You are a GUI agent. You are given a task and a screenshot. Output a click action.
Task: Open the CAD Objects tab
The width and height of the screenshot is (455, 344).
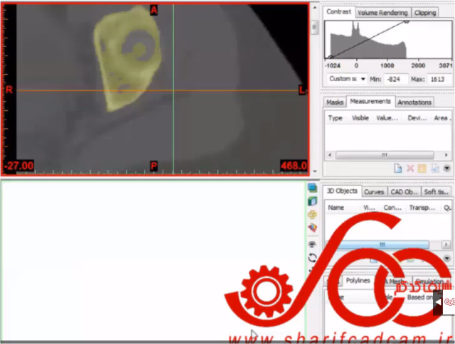click(404, 192)
